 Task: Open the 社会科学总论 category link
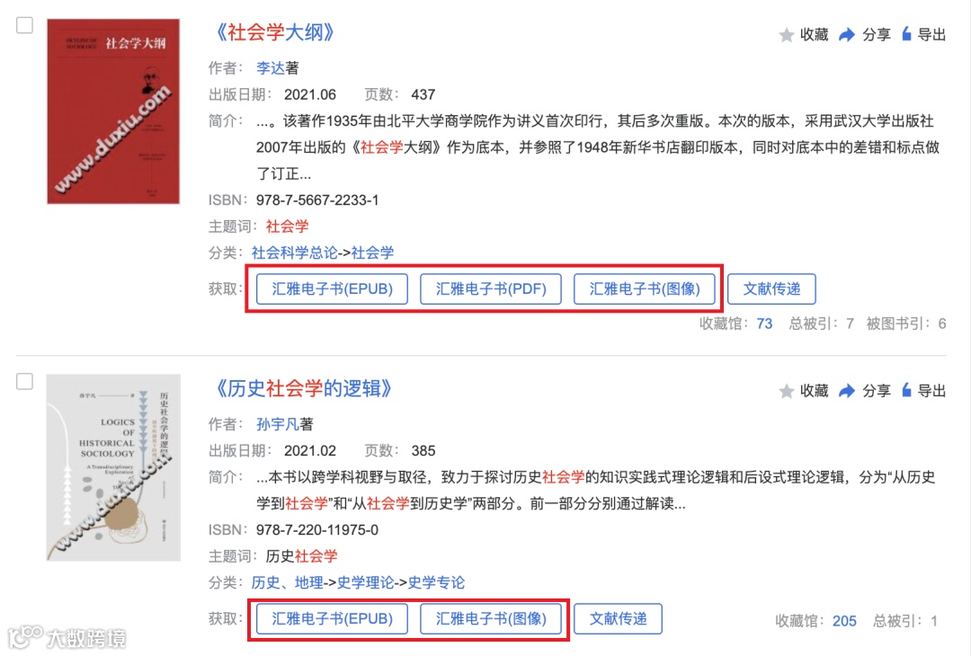(x=295, y=253)
